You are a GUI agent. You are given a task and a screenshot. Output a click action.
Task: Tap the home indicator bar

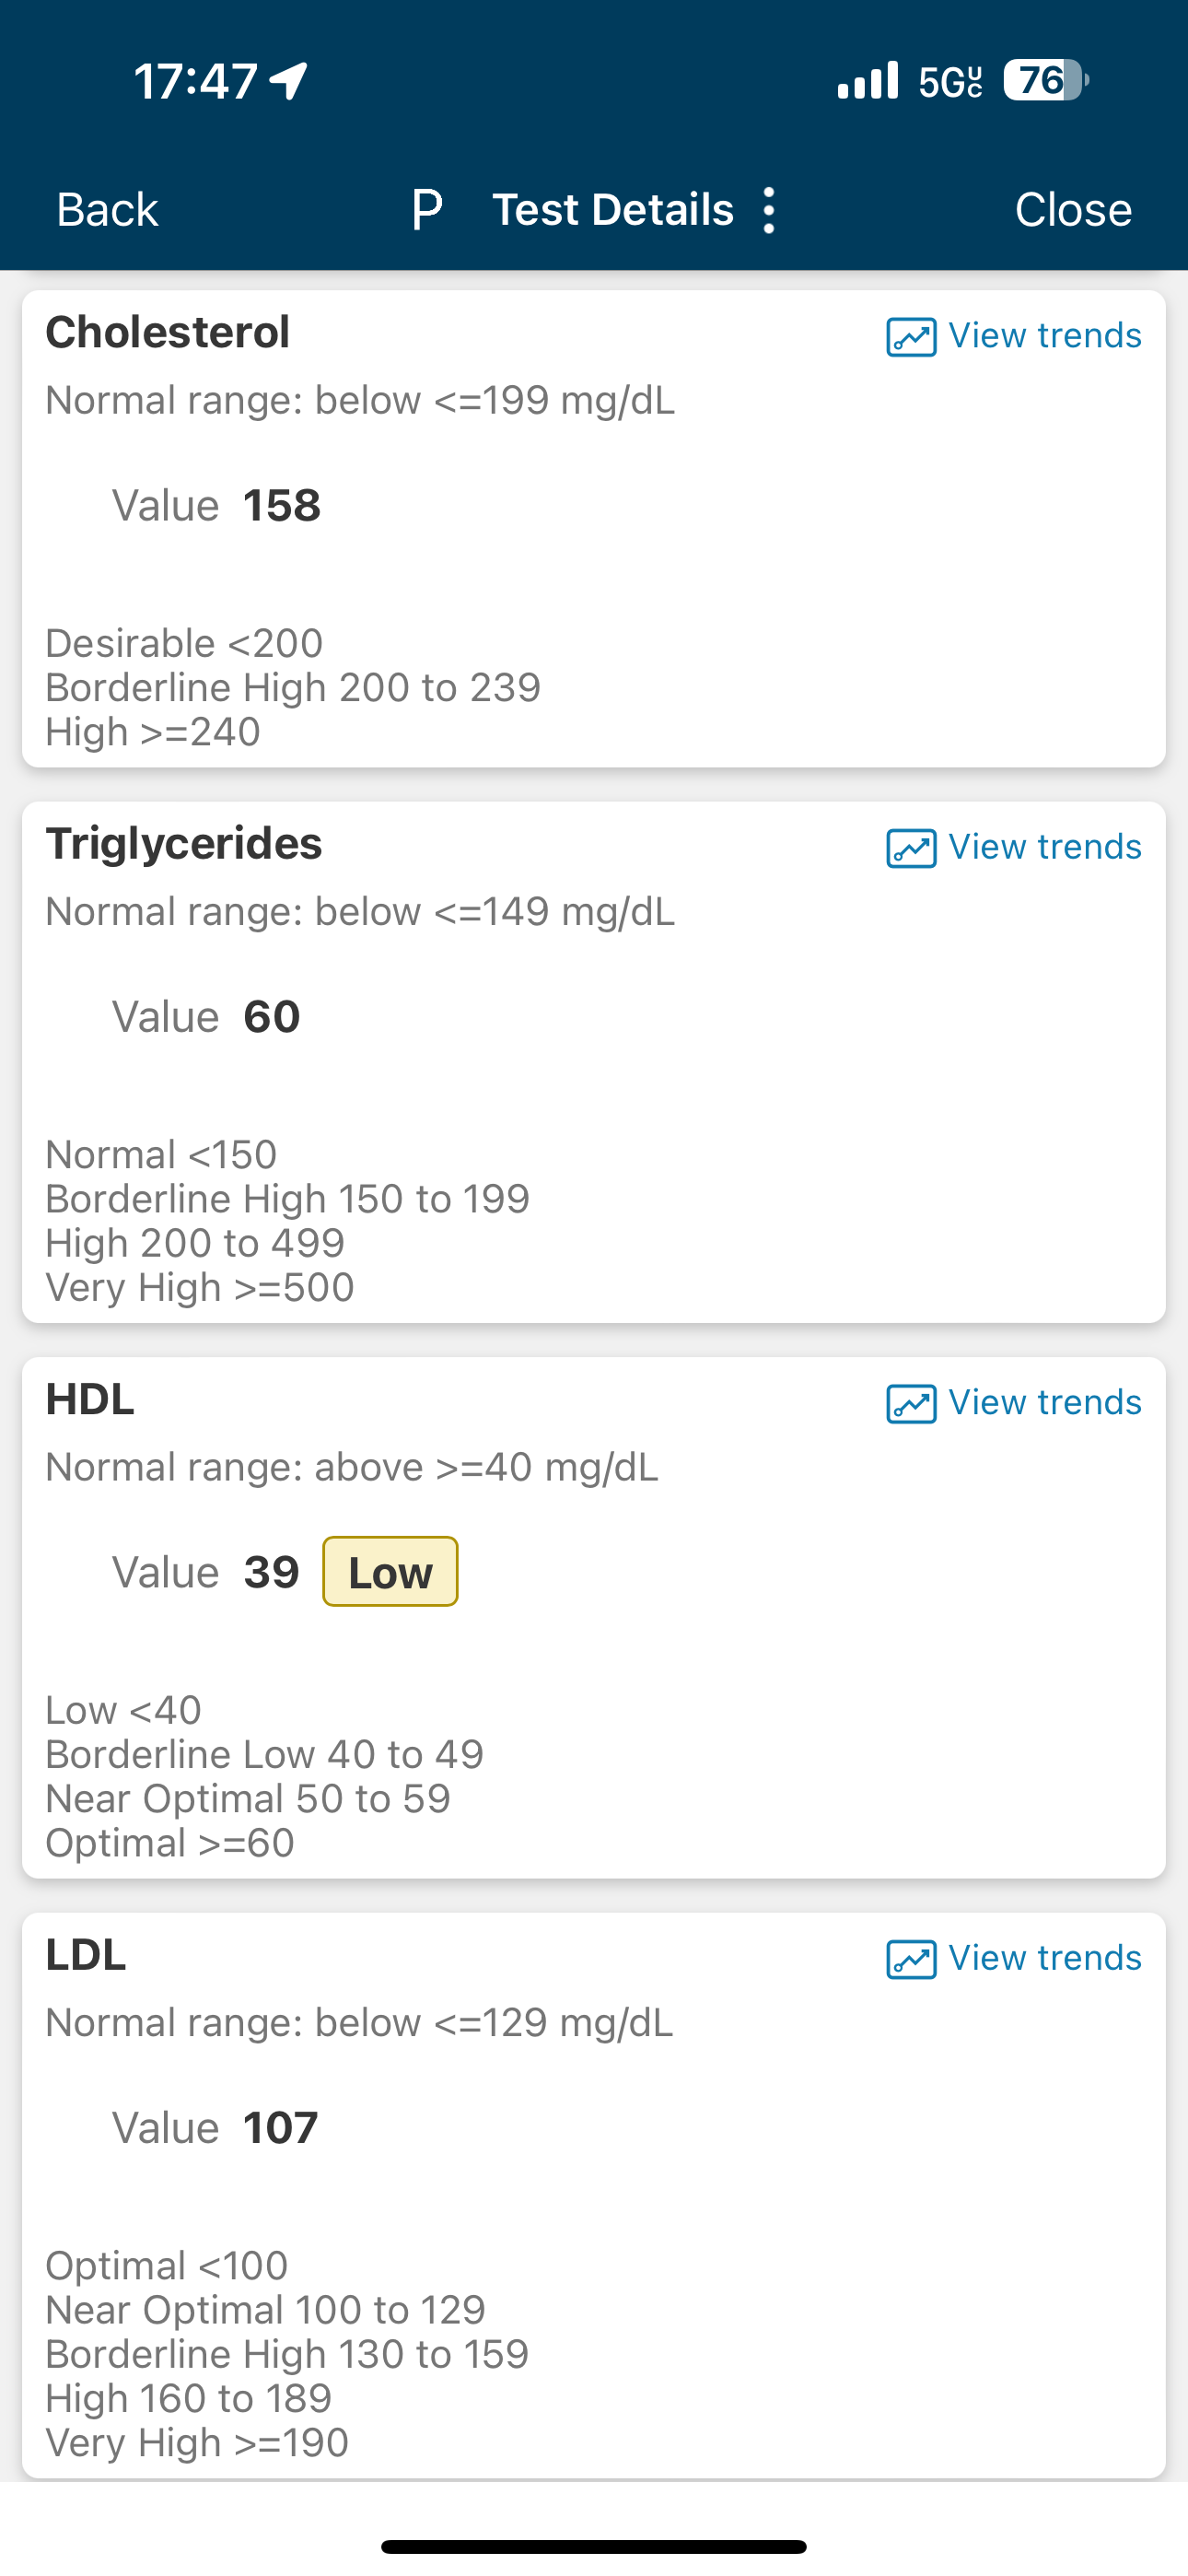point(594,2546)
